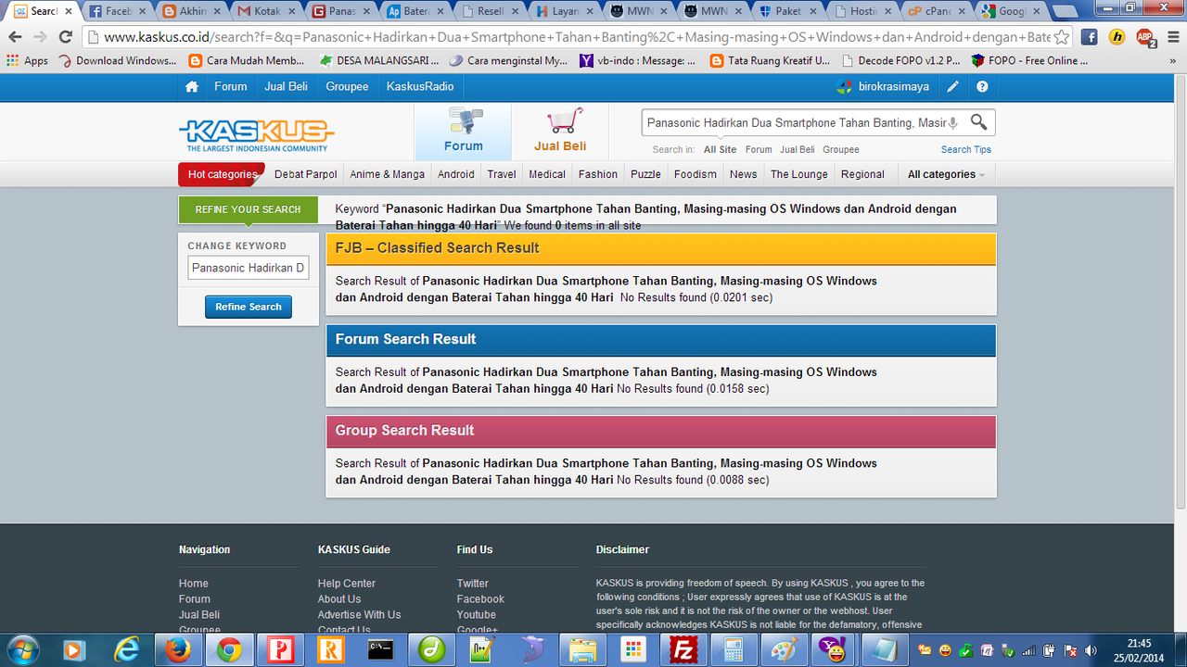Open Windows Start button
The width and height of the screenshot is (1187, 667).
(21, 650)
